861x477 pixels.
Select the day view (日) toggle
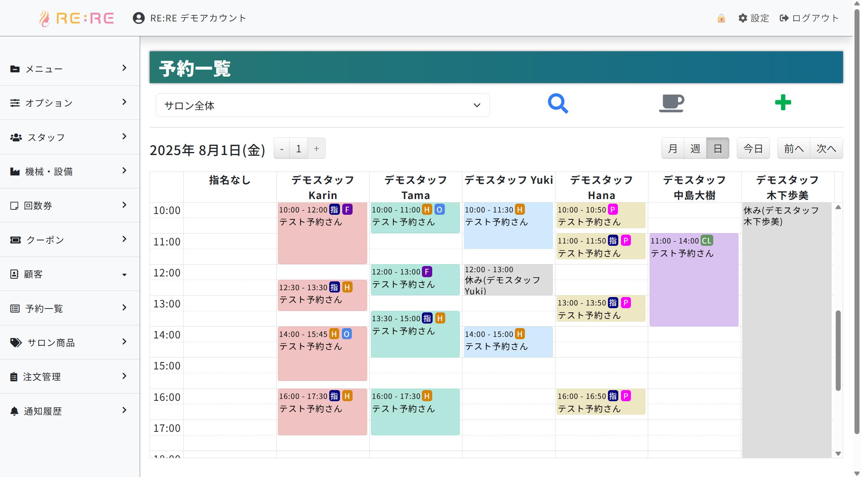click(718, 148)
